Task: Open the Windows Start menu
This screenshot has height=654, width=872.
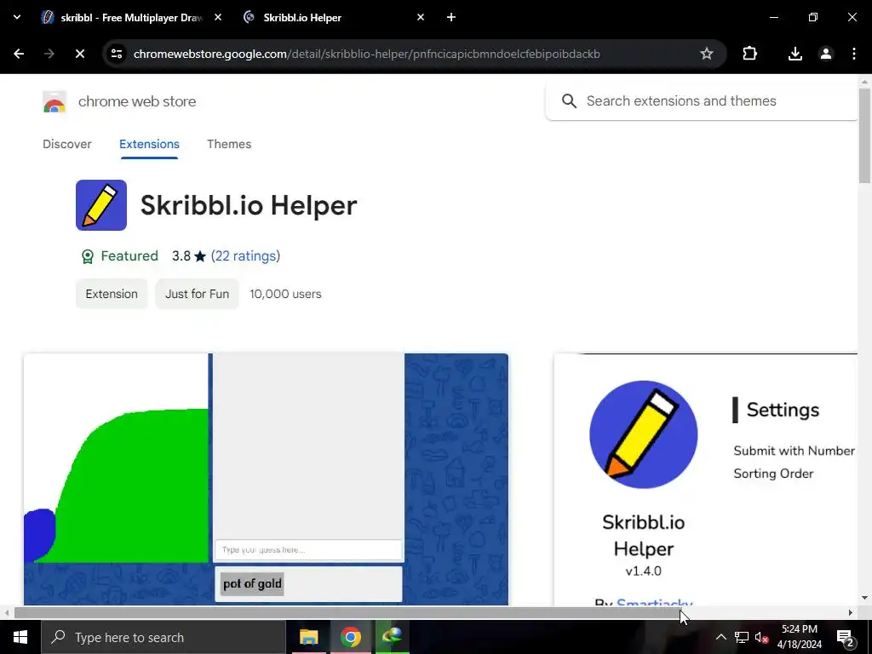Action: click(20, 637)
